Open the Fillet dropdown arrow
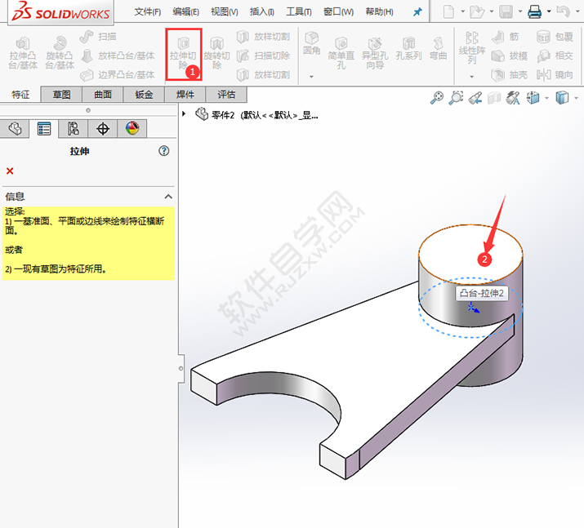The width and height of the screenshot is (584, 528). coord(311,77)
